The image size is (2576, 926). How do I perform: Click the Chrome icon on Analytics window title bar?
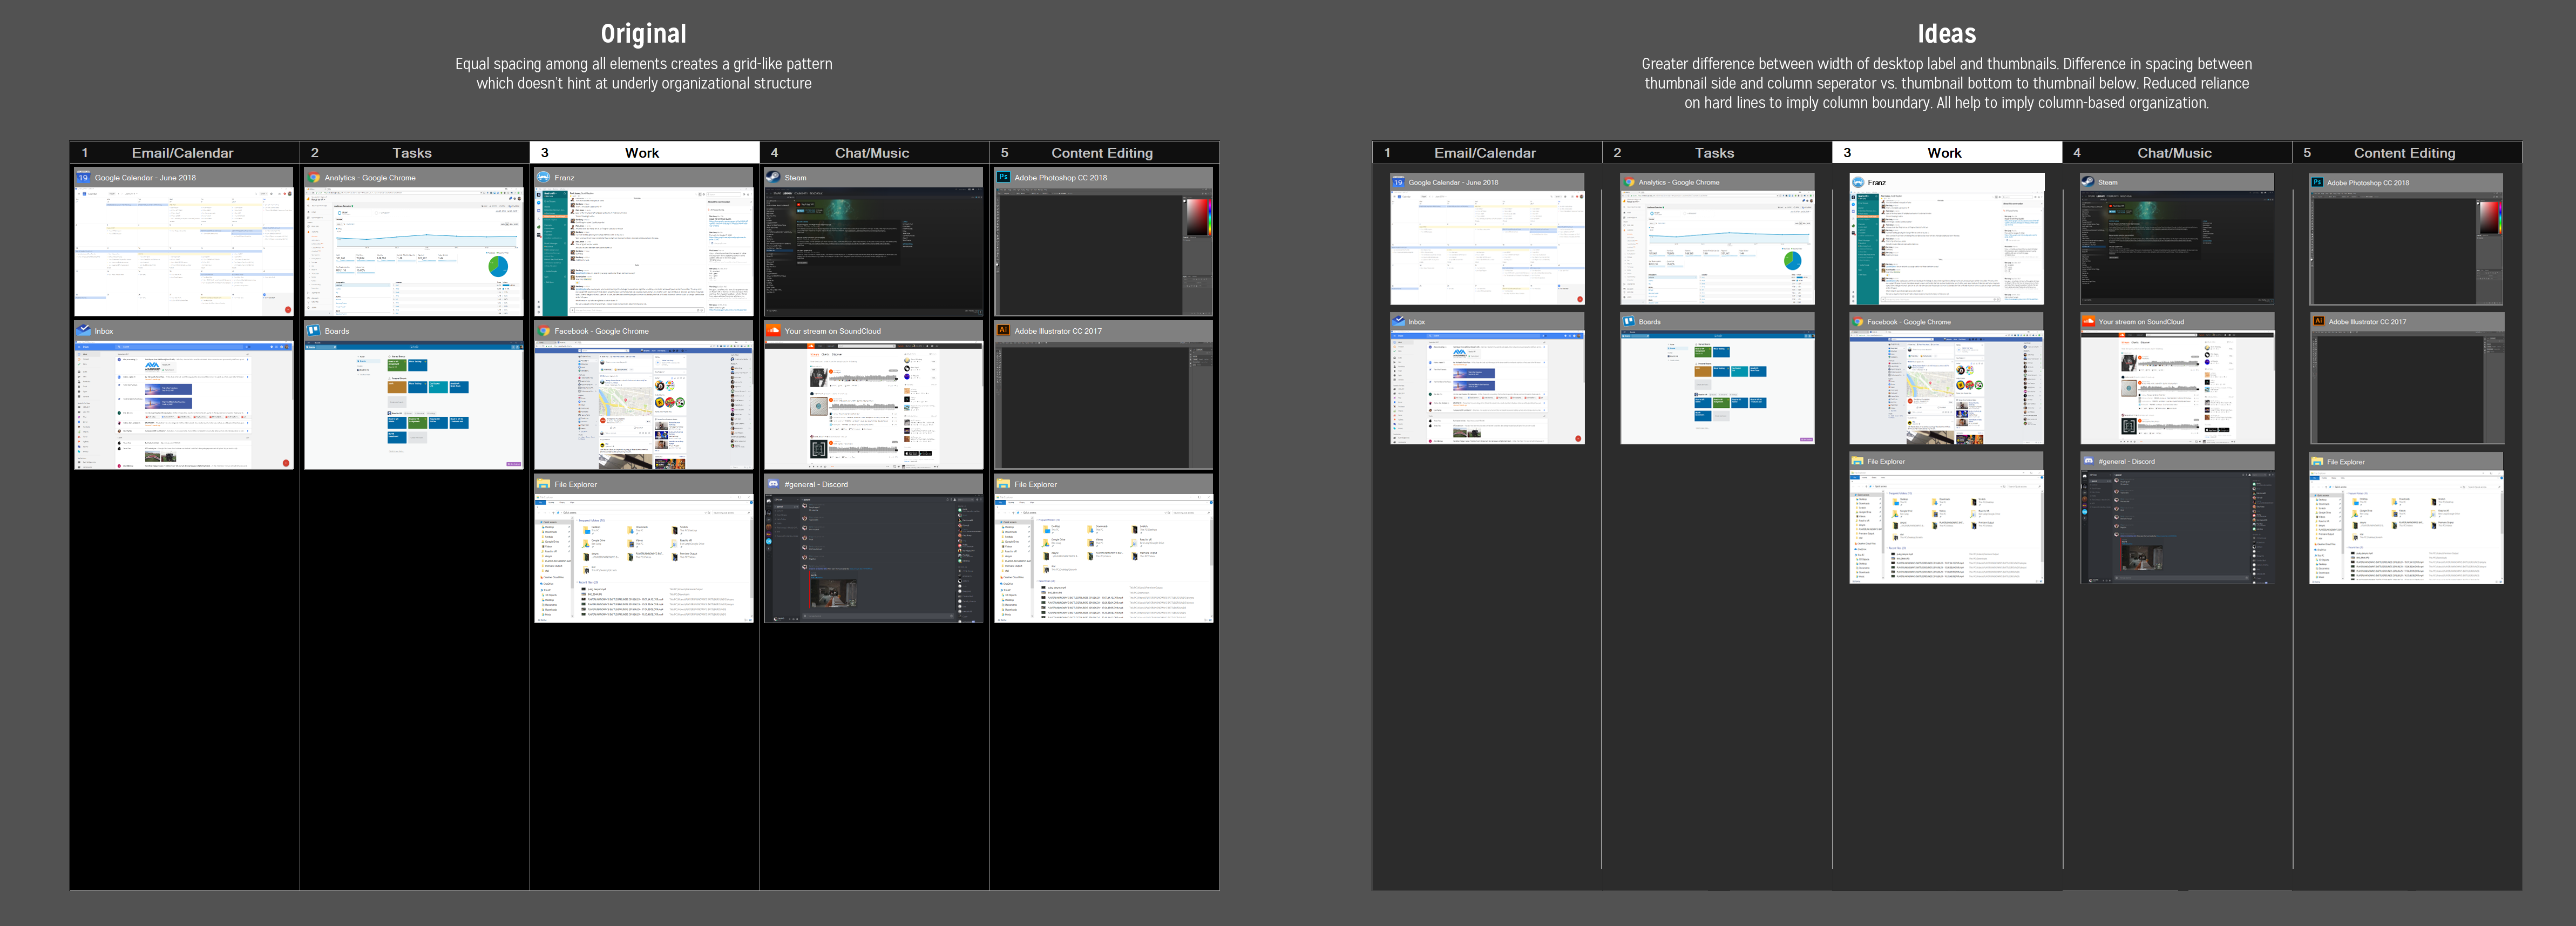(x=314, y=177)
